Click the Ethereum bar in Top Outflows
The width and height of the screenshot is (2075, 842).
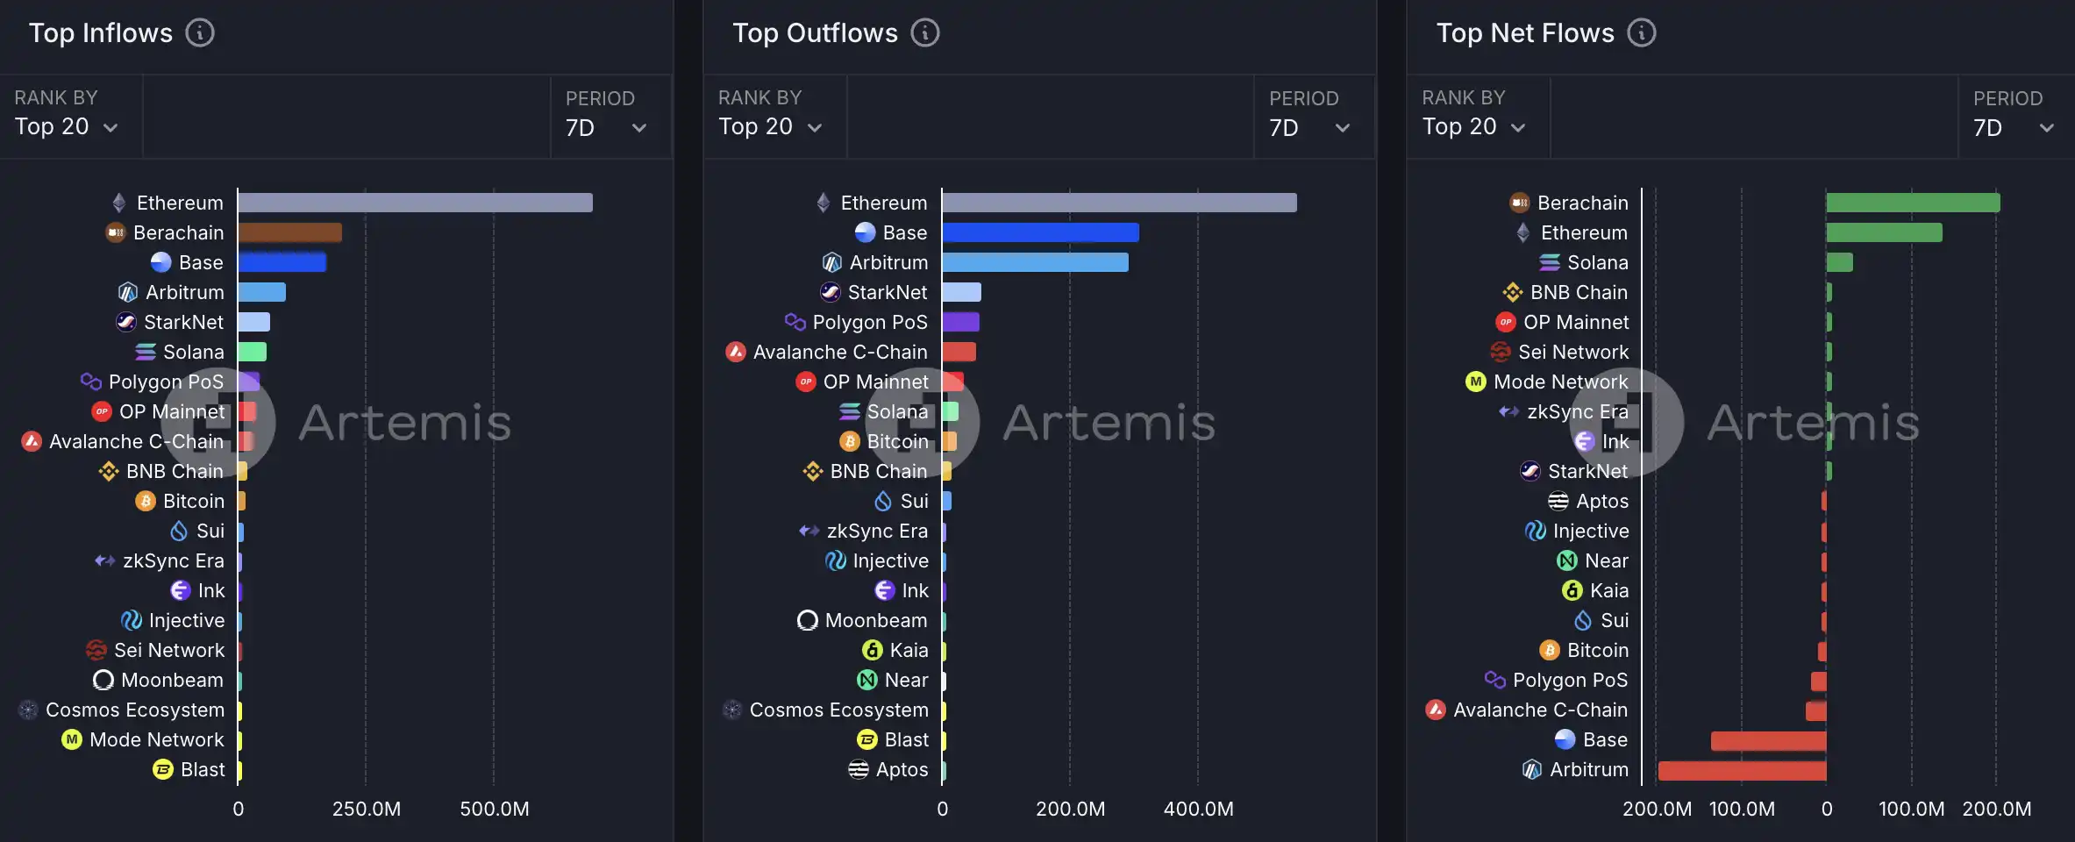click(x=1119, y=203)
